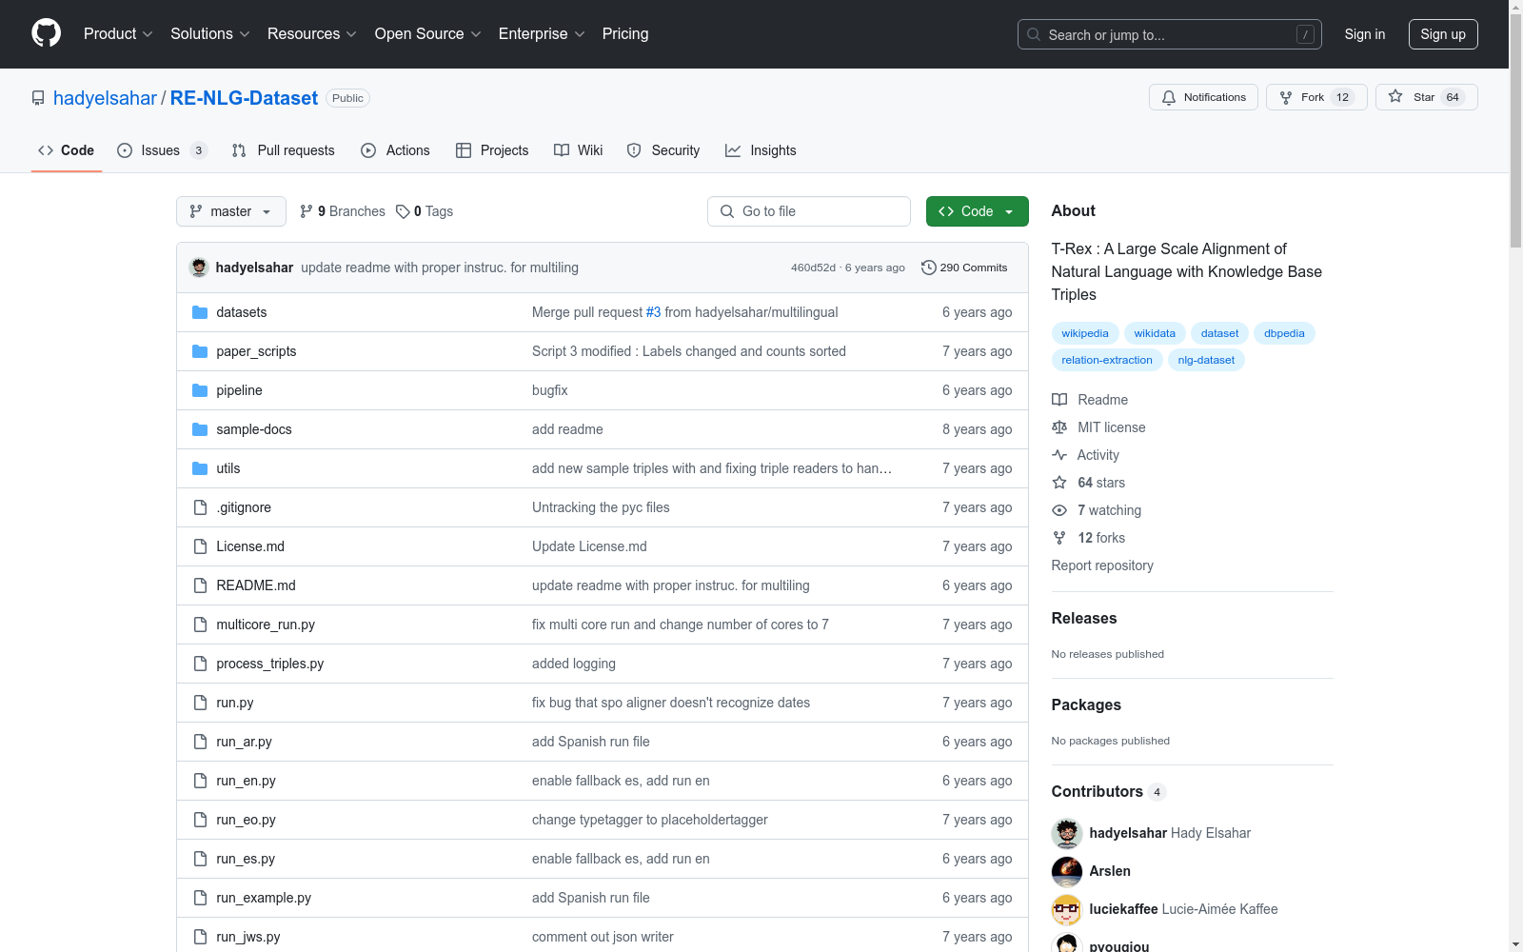This screenshot has height=952, width=1523.
Task: Fork the repository via Fork button
Action: coord(1316,97)
